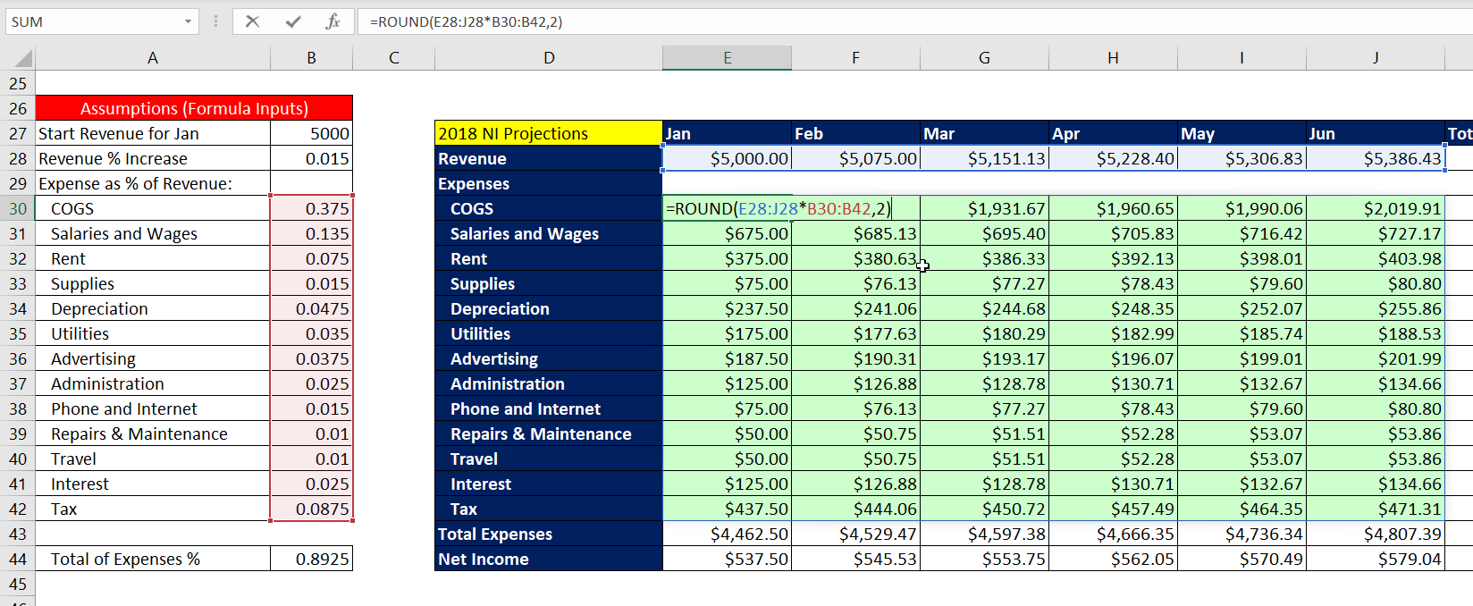Click Tax percentage 0.0875

tap(311, 509)
